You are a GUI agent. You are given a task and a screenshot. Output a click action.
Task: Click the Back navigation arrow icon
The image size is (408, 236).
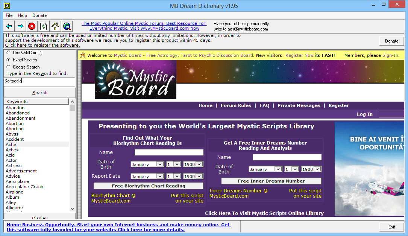8,26
